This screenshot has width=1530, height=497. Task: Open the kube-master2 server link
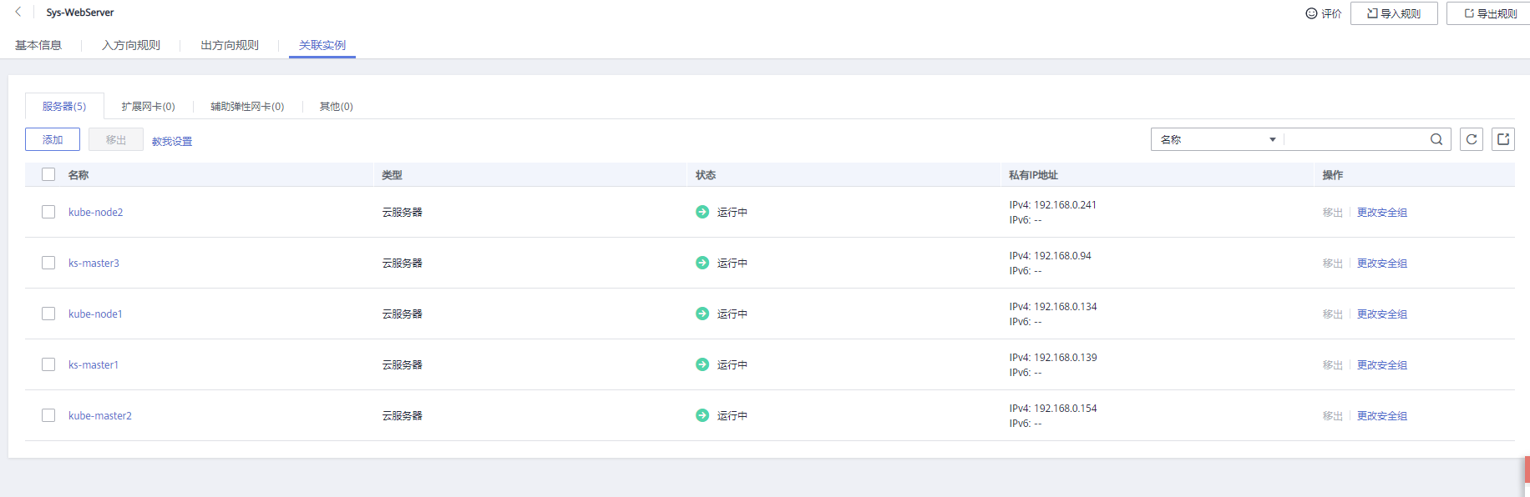[100, 415]
